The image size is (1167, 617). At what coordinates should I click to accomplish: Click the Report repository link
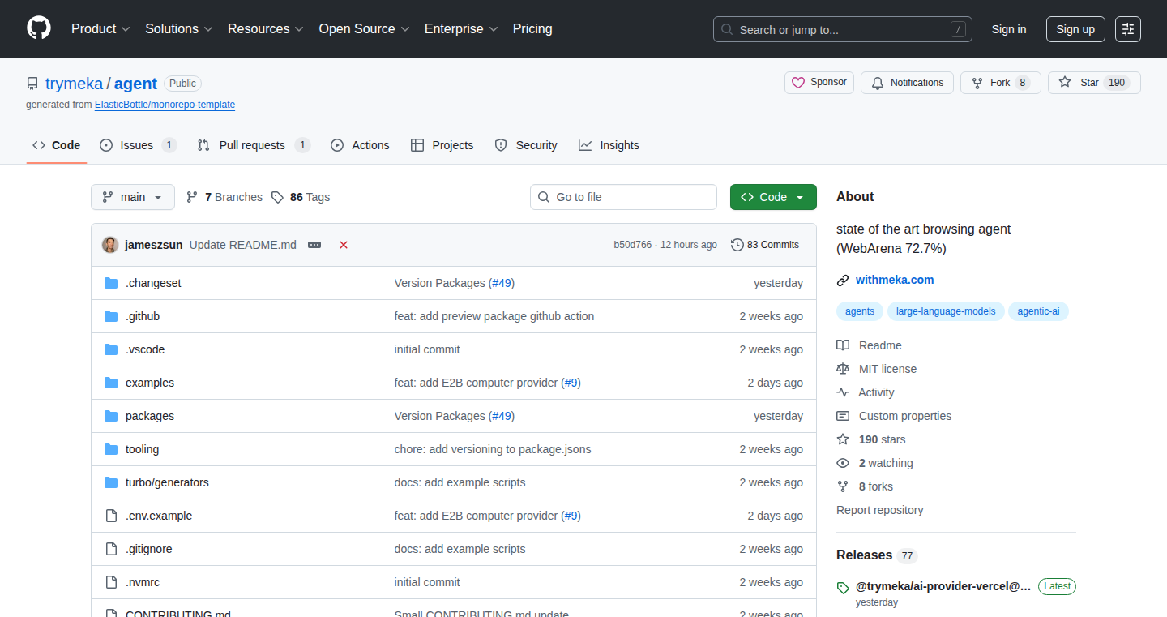pos(879,510)
